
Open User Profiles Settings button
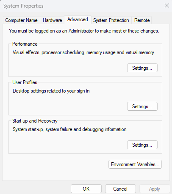(142, 107)
